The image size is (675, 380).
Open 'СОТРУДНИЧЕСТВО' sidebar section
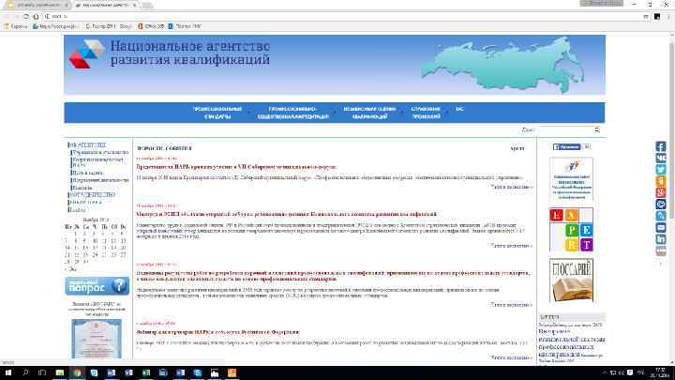point(92,195)
